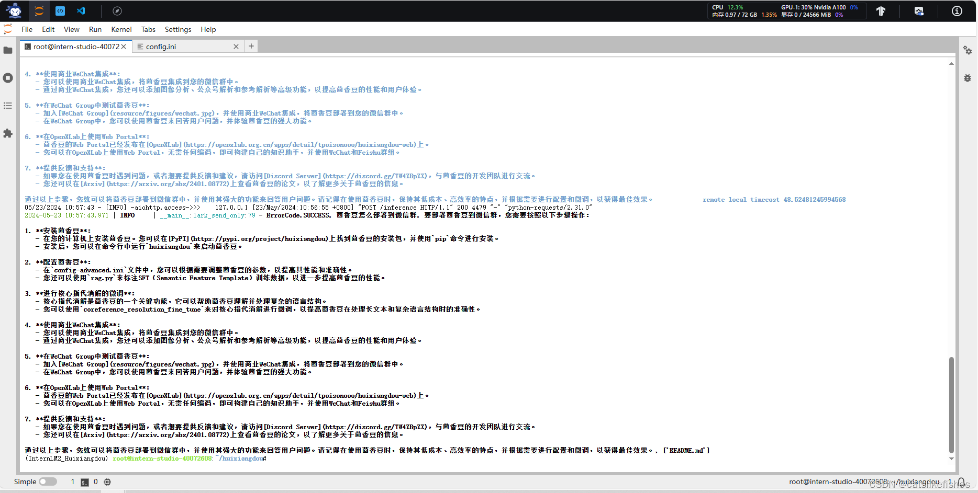Open the property inspector gears icon

tap(968, 50)
